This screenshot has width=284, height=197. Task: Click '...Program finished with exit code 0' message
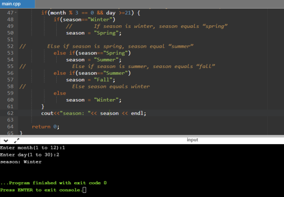(53, 183)
